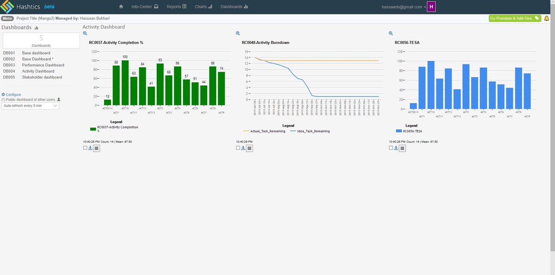
Task: Zoom into RC0056-TESA chart
Action: pos(390,33)
